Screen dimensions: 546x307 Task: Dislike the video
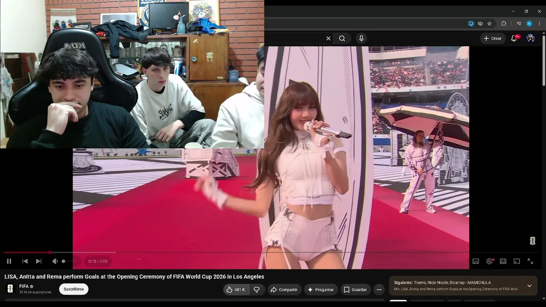coord(257,290)
